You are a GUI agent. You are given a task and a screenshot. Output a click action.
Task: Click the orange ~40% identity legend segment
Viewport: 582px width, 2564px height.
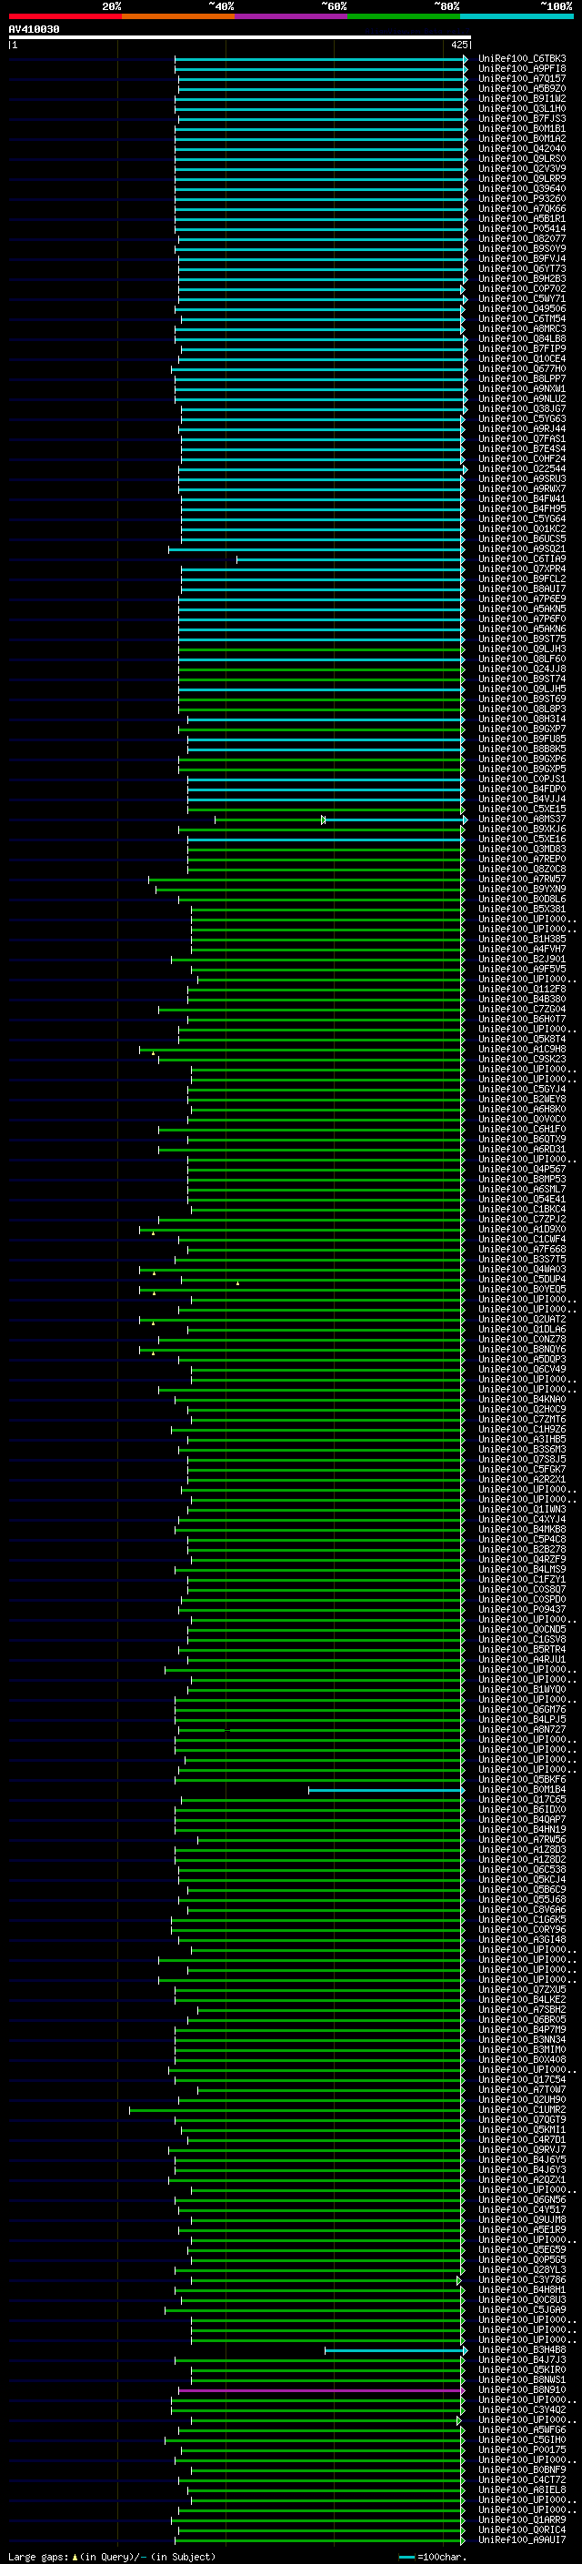(178, 16)
